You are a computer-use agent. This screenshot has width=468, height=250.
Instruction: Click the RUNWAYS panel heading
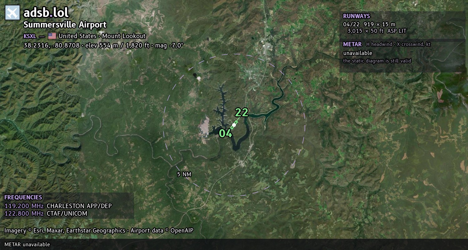coord(356,16)
